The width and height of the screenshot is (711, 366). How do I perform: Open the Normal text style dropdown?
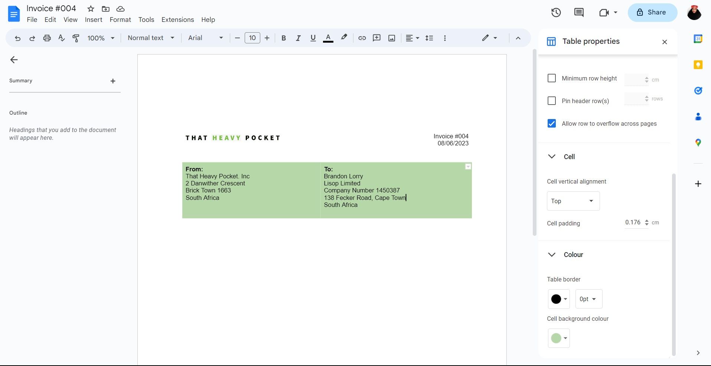pos(151,38)
